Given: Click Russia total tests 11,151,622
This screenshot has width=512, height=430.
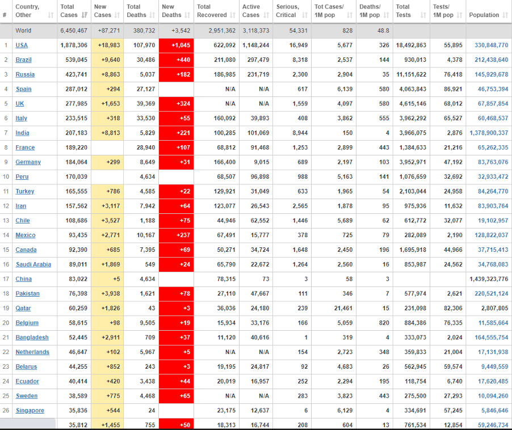Looking at the screenshot, I should click(x=411, y=75).
